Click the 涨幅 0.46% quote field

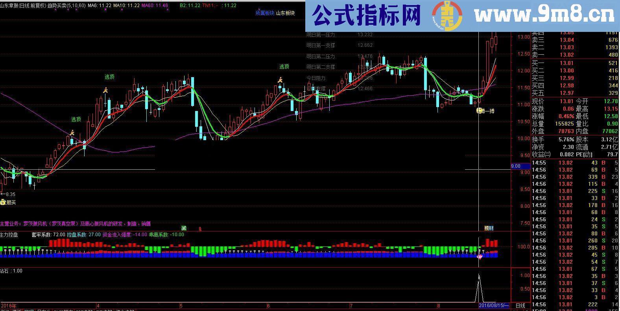(x=553, y=117)
